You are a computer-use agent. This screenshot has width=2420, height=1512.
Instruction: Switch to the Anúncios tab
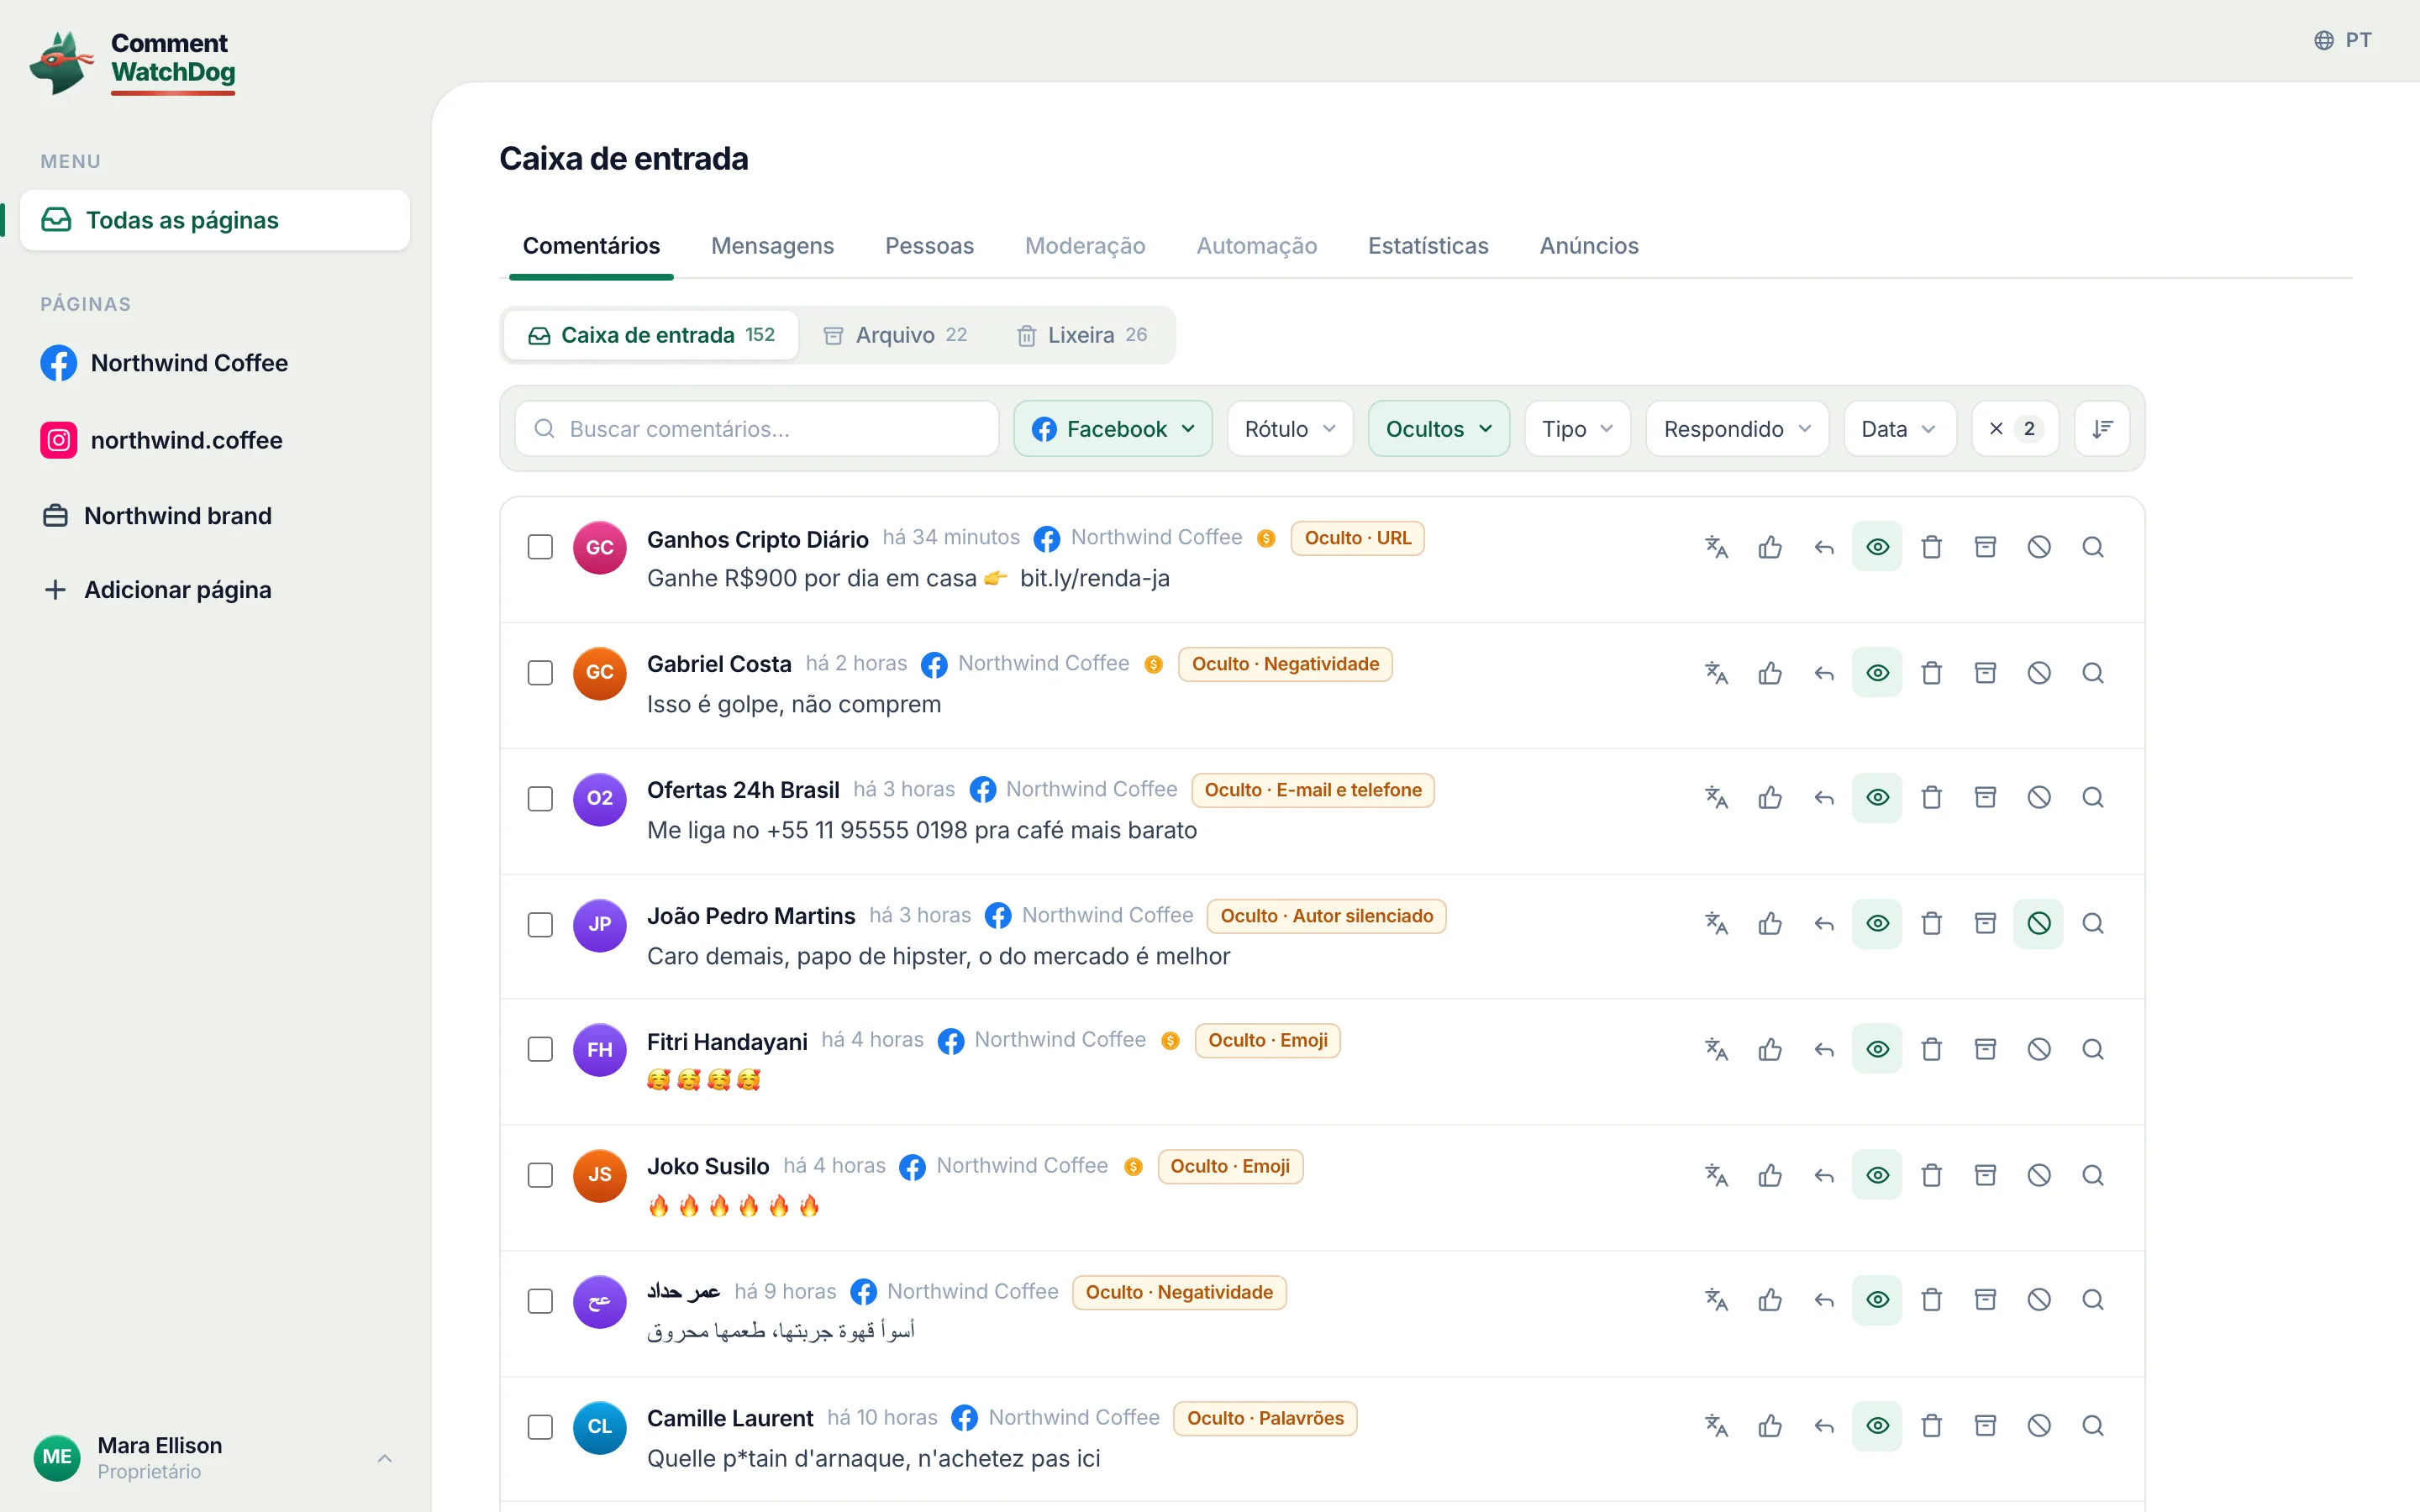(1589, 246)
